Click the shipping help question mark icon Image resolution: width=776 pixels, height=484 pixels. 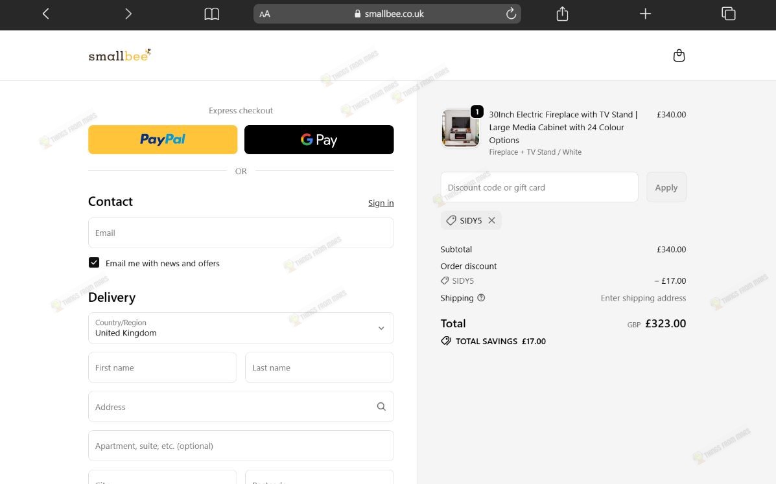(481, 297)
